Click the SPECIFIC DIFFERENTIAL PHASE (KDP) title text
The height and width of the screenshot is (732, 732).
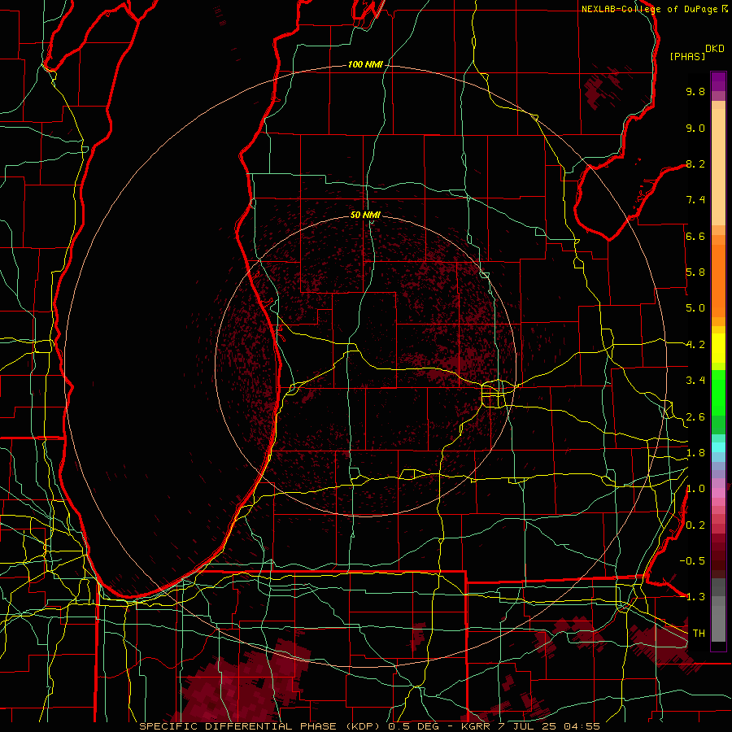tap(261, 726)
